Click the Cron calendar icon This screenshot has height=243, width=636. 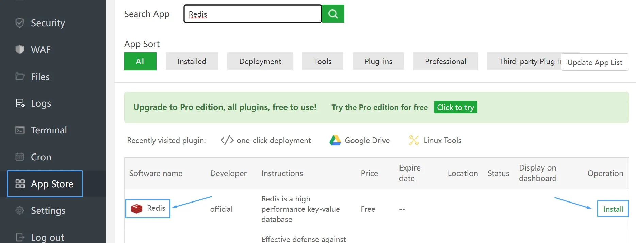(x=20, y=157)
